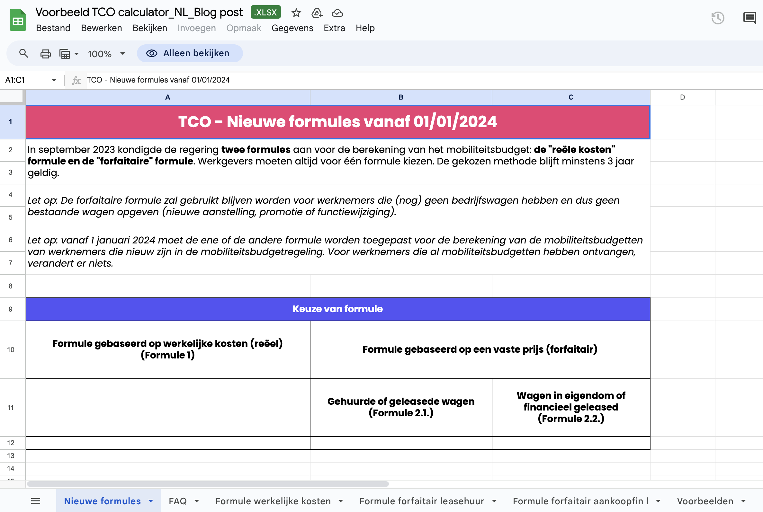Screen dimensions: 763x512
Task: Open the Bekijken menu
Action: click(x=150, y=28)
